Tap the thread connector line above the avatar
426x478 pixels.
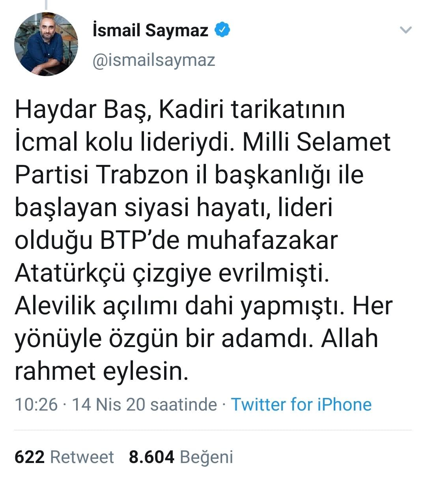pyautogui.click(x=46, y=4)
